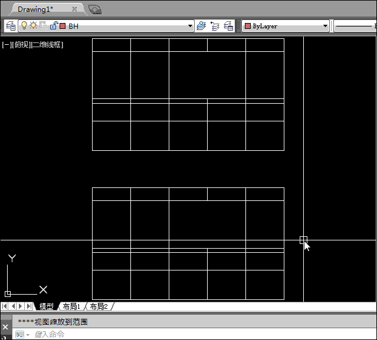Switch to the Drawing1 file tab

[35, 9]
